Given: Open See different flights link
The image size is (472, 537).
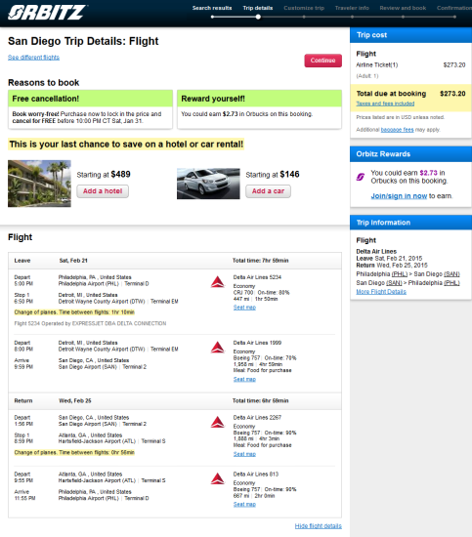Looking at the screenshot, I should click(x=33, y=58).
